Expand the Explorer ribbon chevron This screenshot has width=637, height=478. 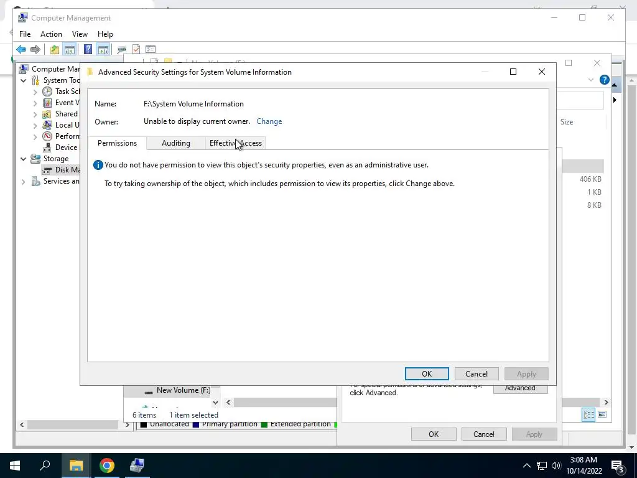click(591, 80)
